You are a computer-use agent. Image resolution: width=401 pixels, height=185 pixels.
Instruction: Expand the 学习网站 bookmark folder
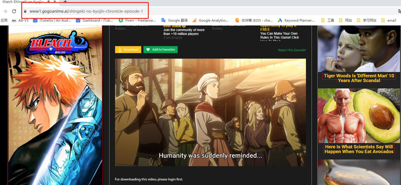pos(366,20)
